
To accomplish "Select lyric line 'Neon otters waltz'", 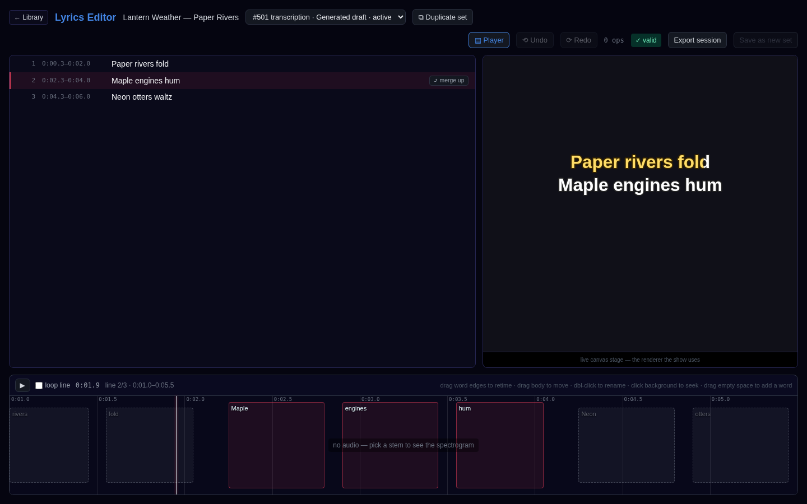I will point(242,97).
